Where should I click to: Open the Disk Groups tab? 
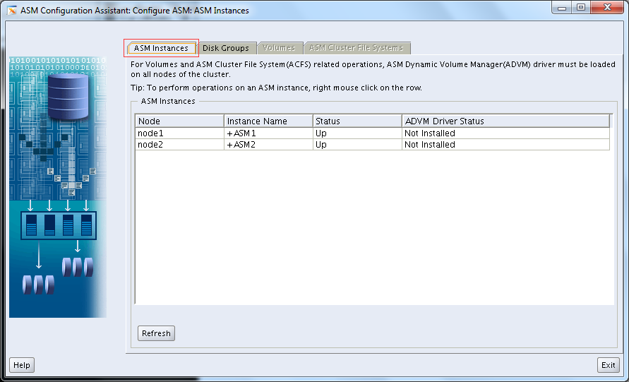(x=226, y=48)
